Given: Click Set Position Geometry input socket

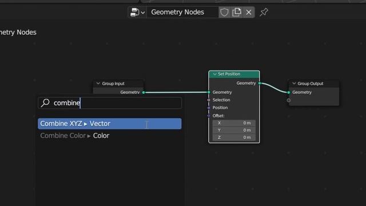Looking at the screenshot, I should click(x=209, y=92).
